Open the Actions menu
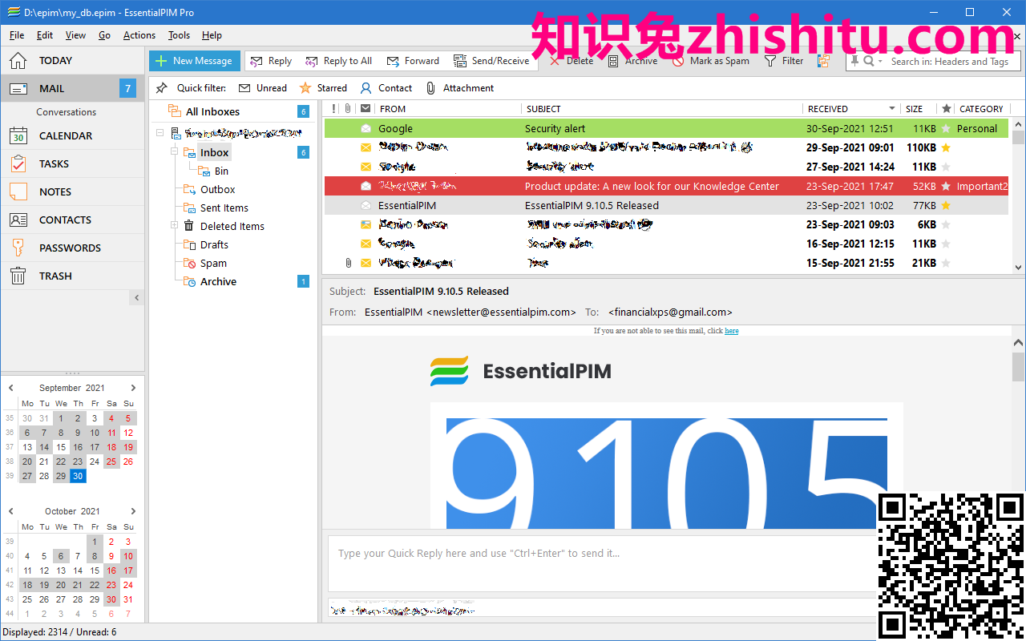This screenshot has width=1026, height=641. click(139, 35)
